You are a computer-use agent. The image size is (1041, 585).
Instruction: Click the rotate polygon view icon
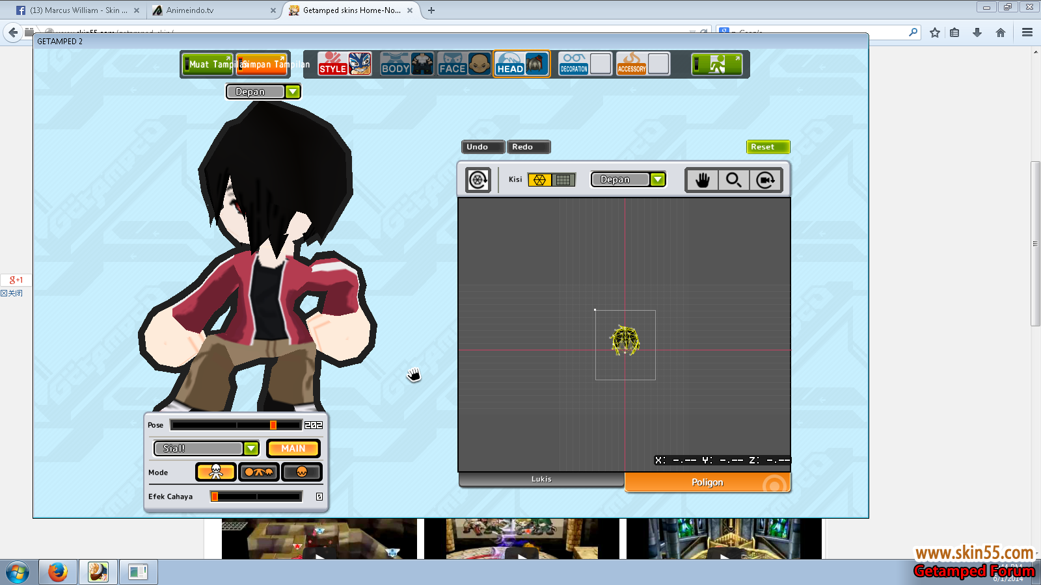click(478, 179)
